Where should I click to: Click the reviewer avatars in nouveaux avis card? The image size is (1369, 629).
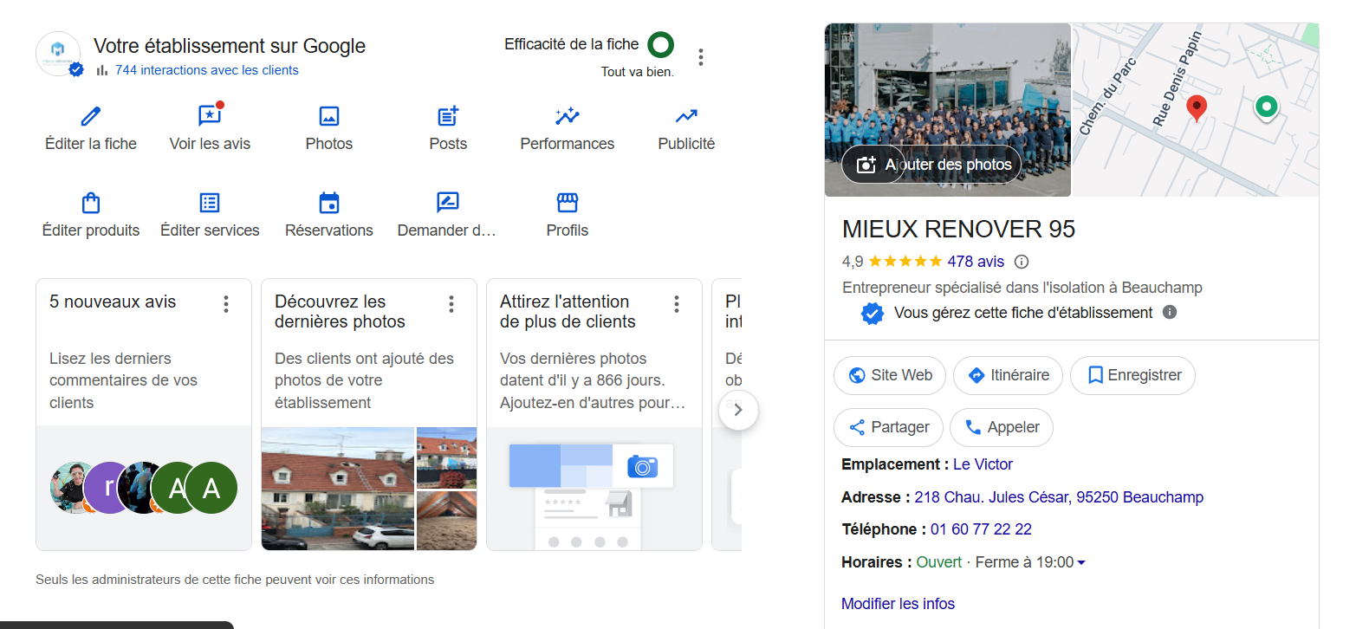pyautogui.click(x=143, y=488)
